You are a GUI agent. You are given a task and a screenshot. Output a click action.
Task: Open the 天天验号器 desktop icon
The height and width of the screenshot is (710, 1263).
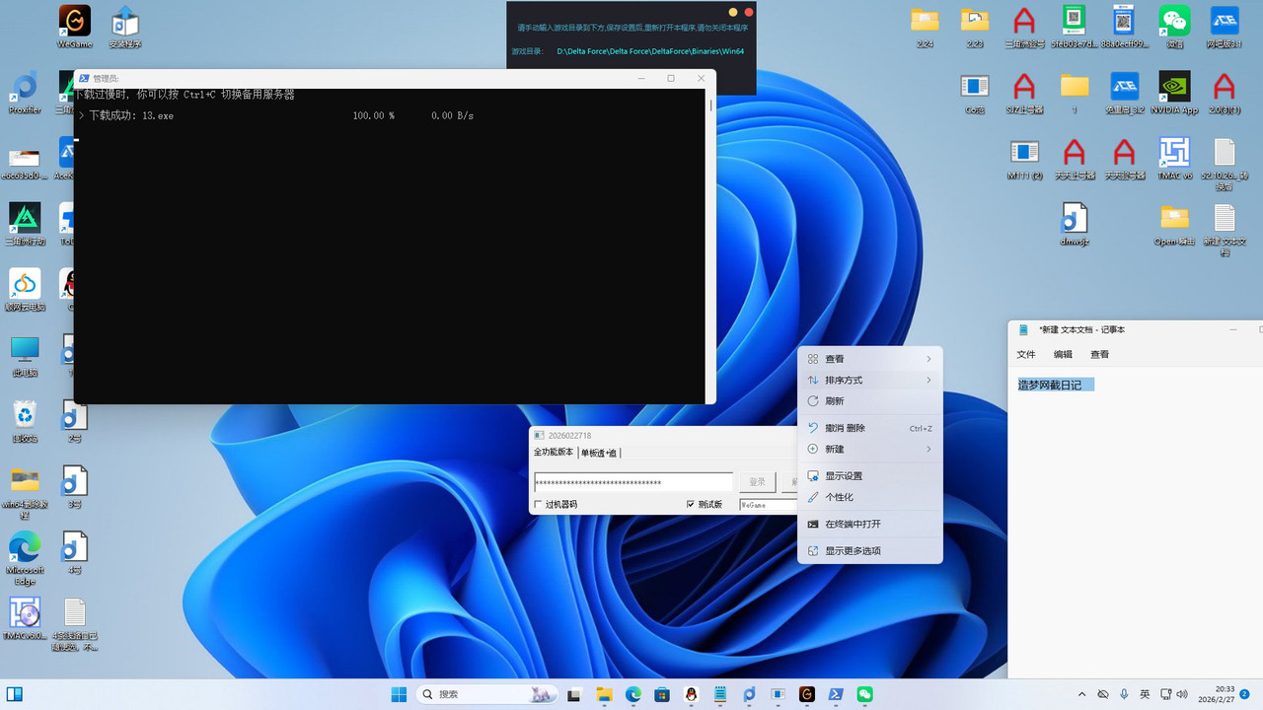coord(1124,158)
